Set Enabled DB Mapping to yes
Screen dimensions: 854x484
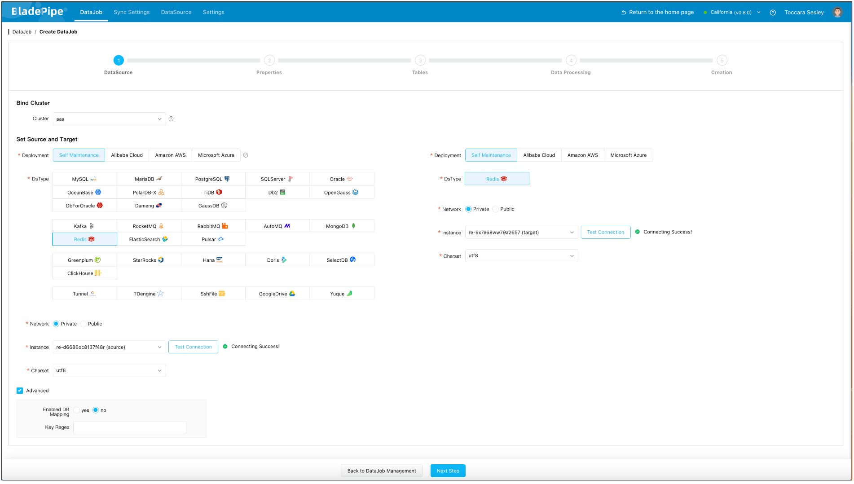point(77,410)
